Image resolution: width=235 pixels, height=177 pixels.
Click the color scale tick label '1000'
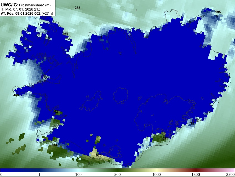pyautogui.click(x=156, y=175)
